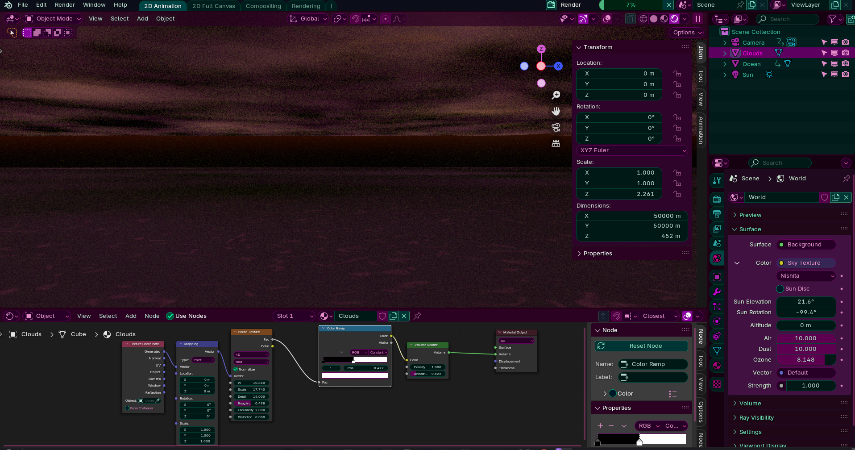Expand the Volume panel in World properties

click(x=750, y=404)
